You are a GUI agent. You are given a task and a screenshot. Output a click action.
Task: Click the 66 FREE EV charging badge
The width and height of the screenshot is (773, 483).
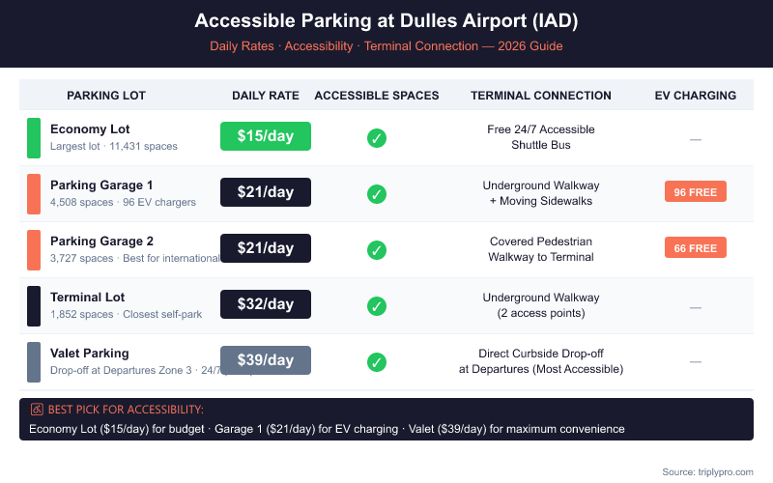point(695,248)
